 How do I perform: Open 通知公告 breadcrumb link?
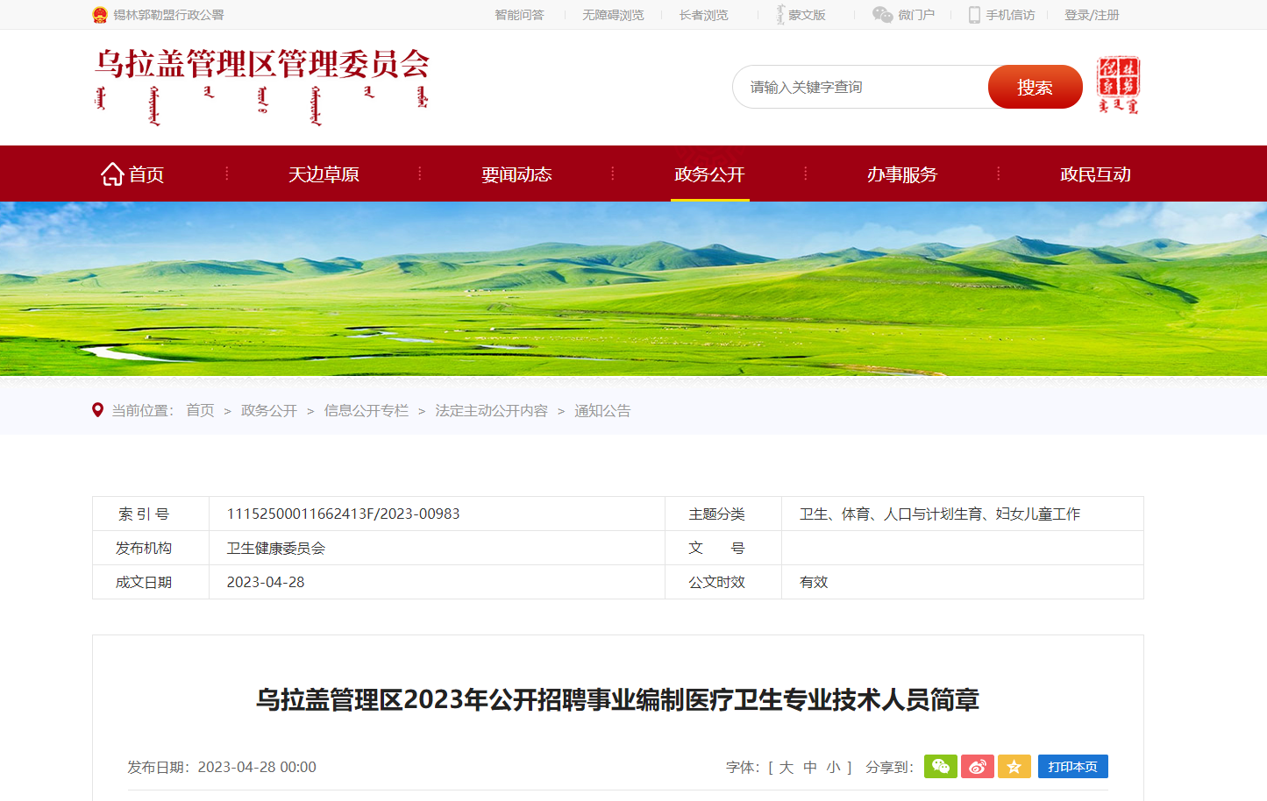(602, 410)
